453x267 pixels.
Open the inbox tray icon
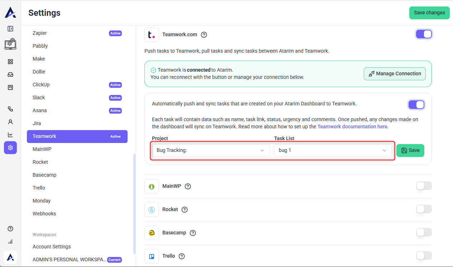coord(10,75)
